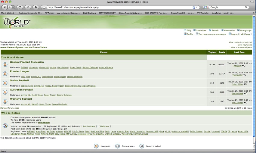Open the Australian Football forum
The width and height of the screenshot is (256, 153).
[x=22, y=89]
